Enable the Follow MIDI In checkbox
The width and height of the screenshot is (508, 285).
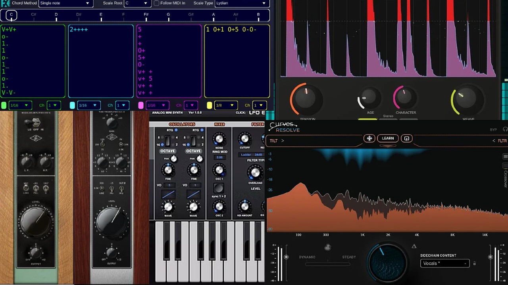pos(156,3)
